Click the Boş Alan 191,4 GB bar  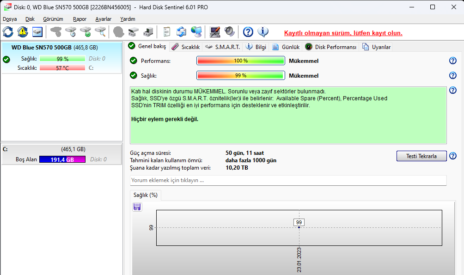click(62, 159)
